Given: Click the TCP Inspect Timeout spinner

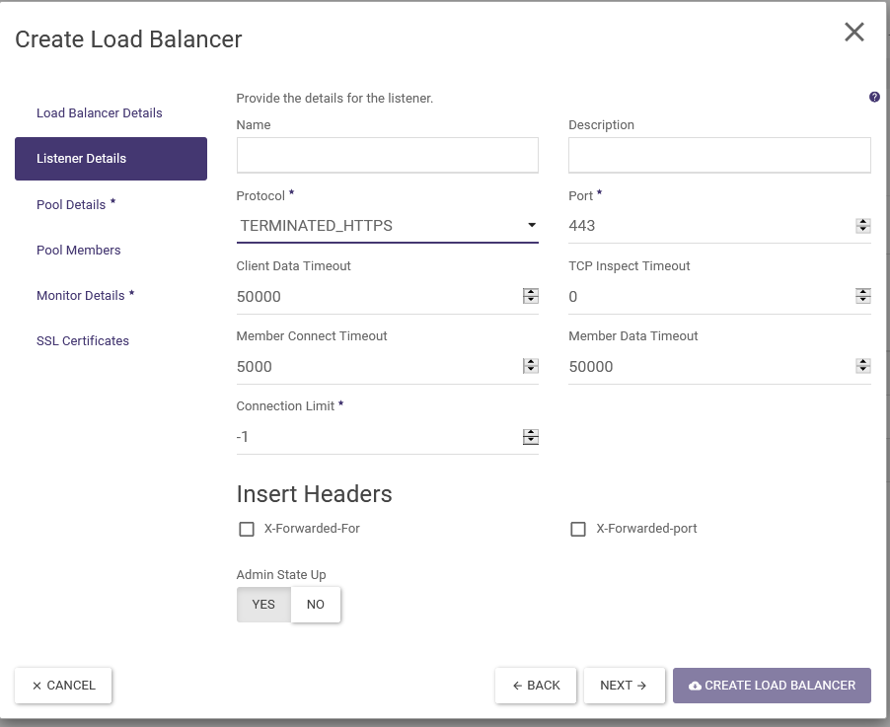Looking at the screenshot, I should click(862, 296).
